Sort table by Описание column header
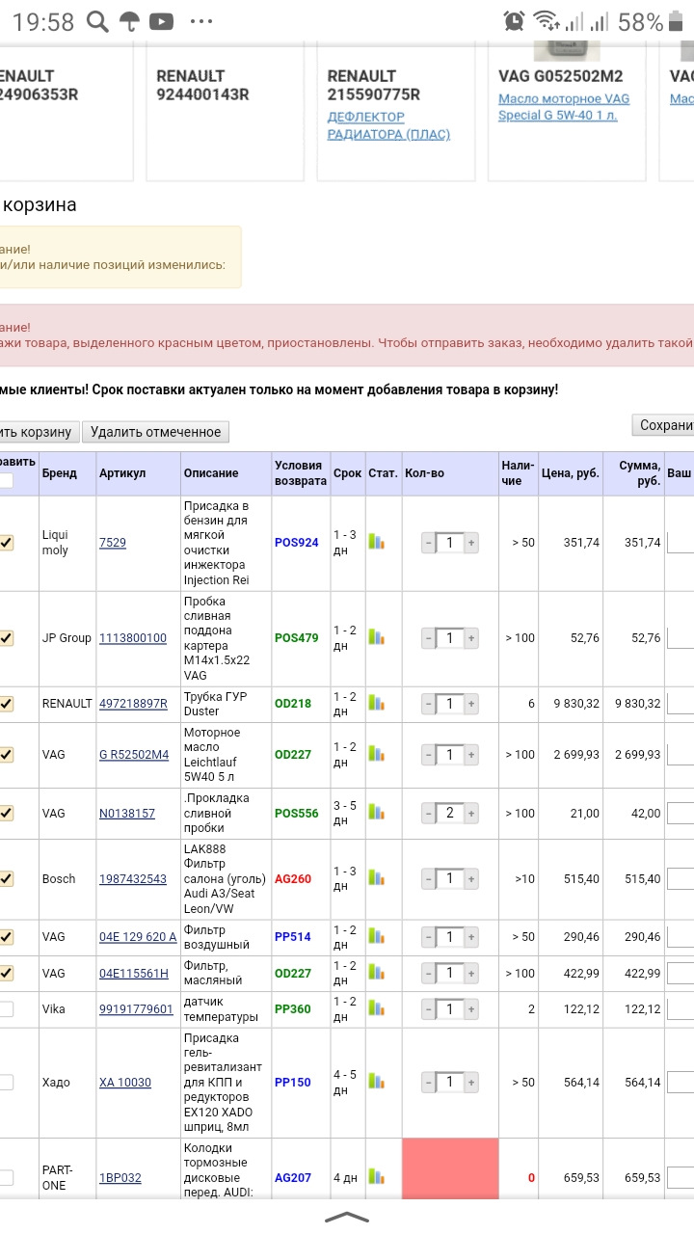The height and width of the screenshot is (1234, 694). point(211,473)
